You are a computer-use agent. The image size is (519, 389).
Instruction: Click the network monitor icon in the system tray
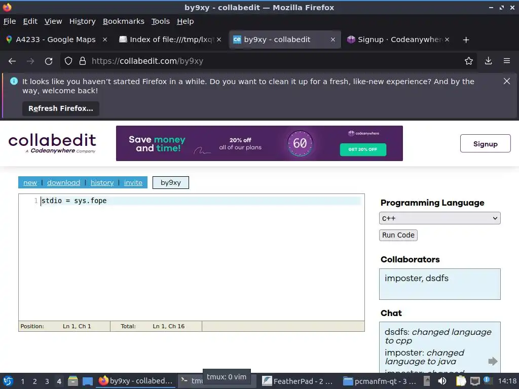click(475, 381)
